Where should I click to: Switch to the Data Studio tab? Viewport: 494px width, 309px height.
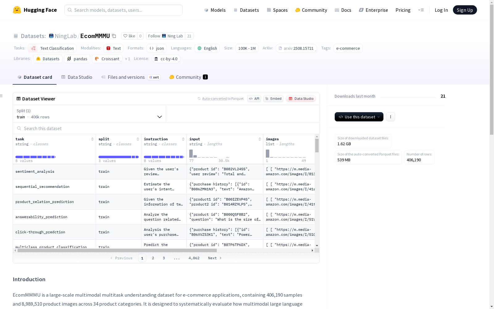77,77
